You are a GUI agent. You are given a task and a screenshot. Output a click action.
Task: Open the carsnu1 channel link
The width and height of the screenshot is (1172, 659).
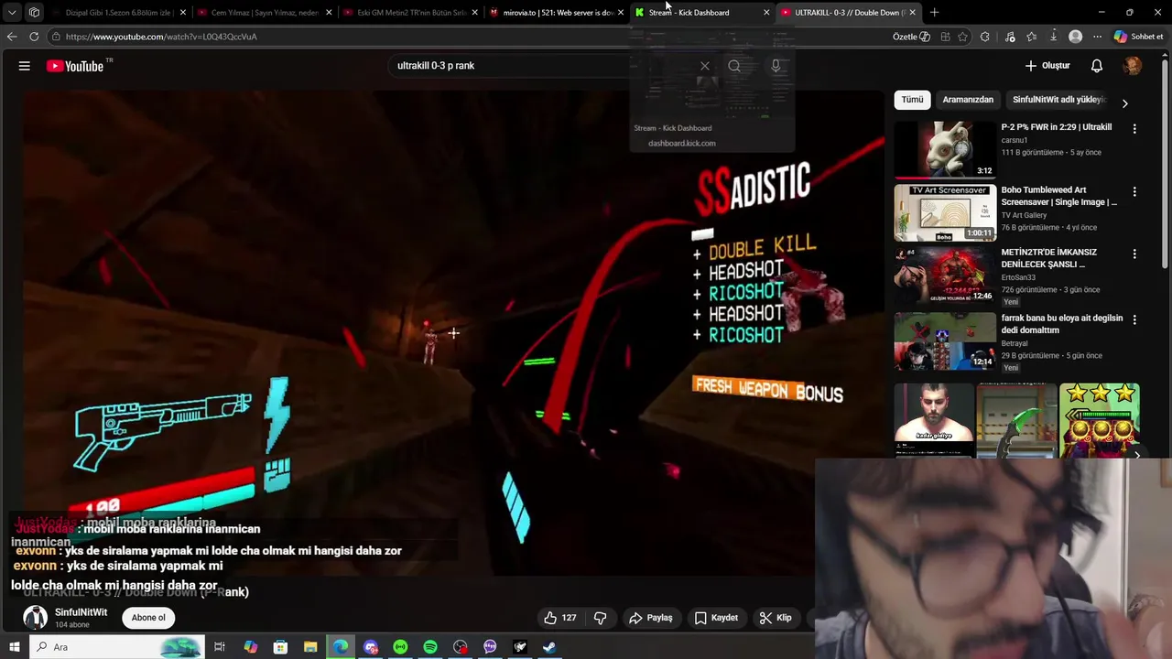coord(1014,140)
